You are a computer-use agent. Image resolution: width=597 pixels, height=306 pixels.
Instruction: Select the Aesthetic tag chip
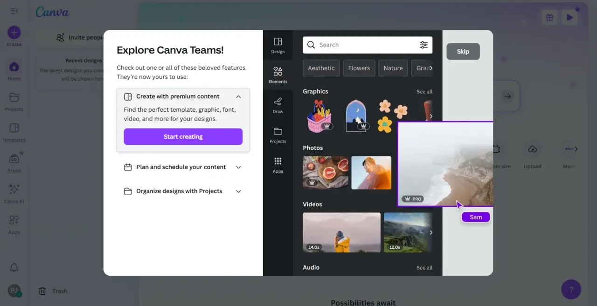pos(321,68)
